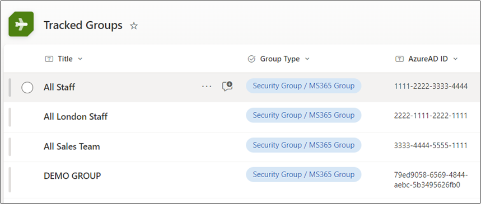Screen dimensions: 481x204
Task: Open the comment icon on All Staff row
Action: [227, 87]
